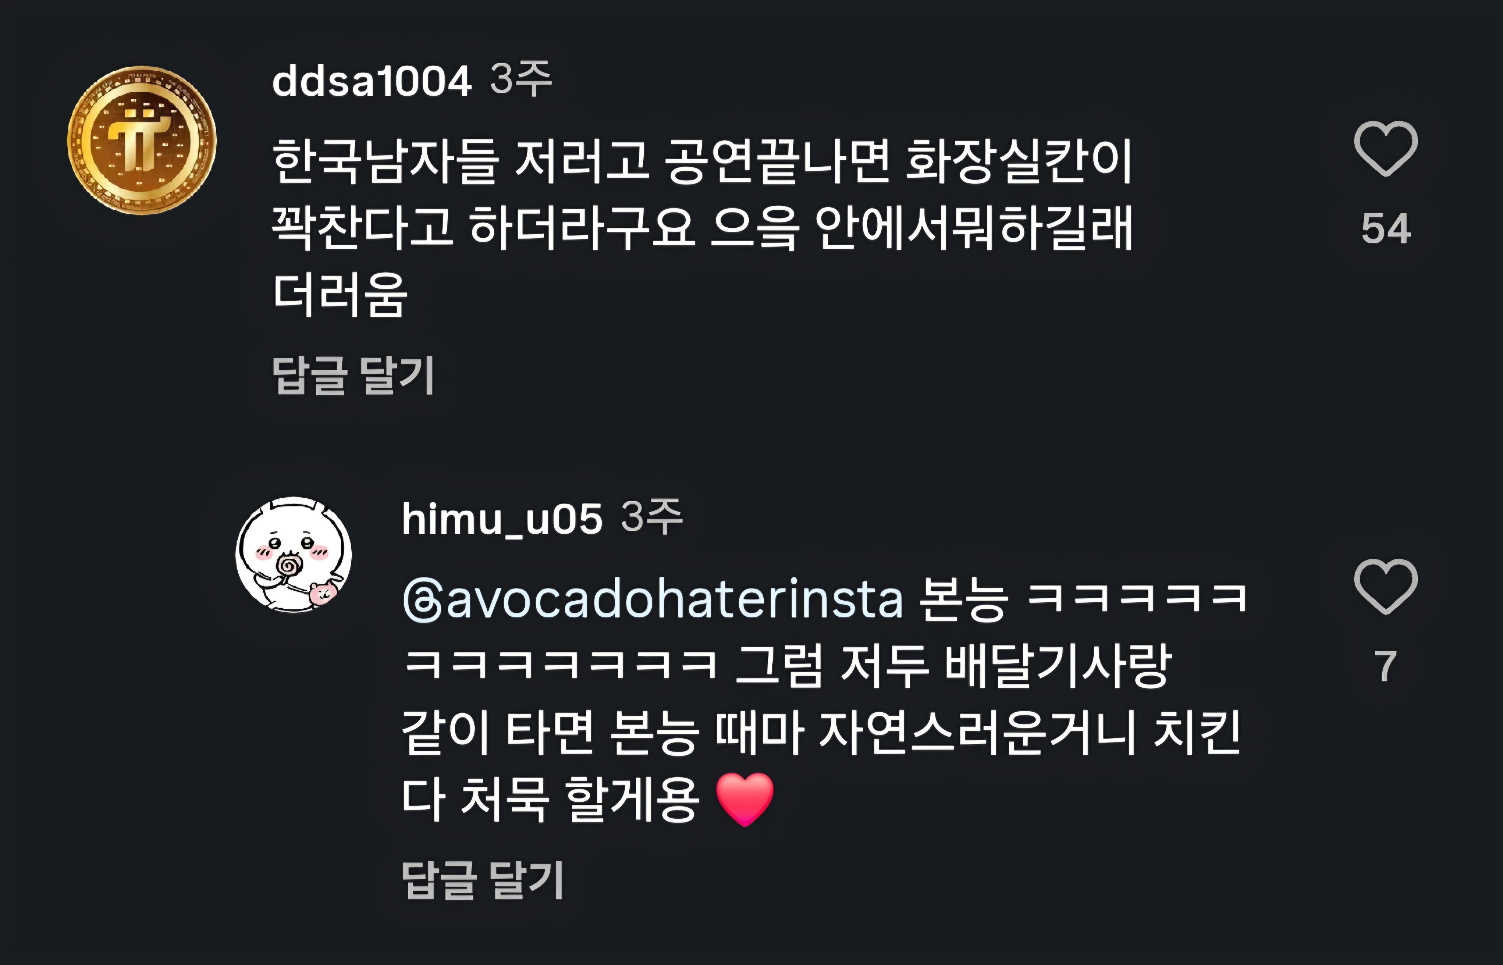This screenshot has height=965, width=1503.
Task: Open the ddsa1004 username profile
Action: click(372, 81)
